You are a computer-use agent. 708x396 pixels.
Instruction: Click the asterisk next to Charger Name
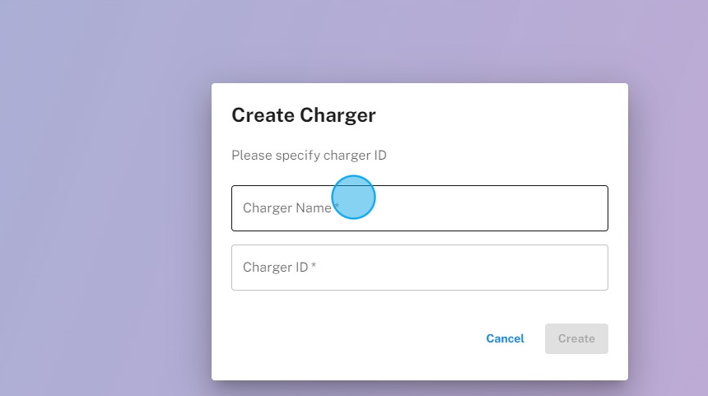click(336, 209)
